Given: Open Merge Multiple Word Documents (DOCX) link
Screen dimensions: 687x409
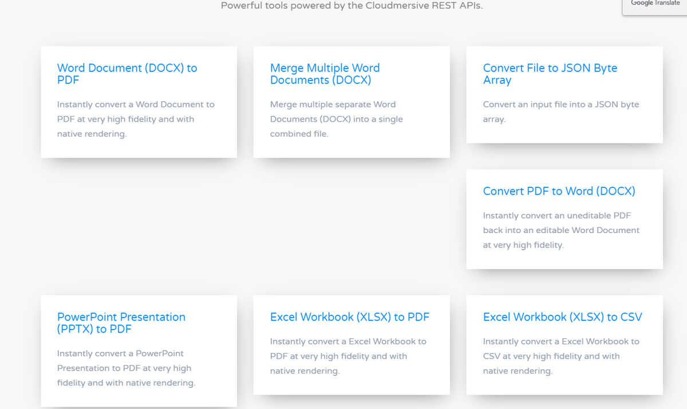Looking at the screenshot, I should point(325,74).
